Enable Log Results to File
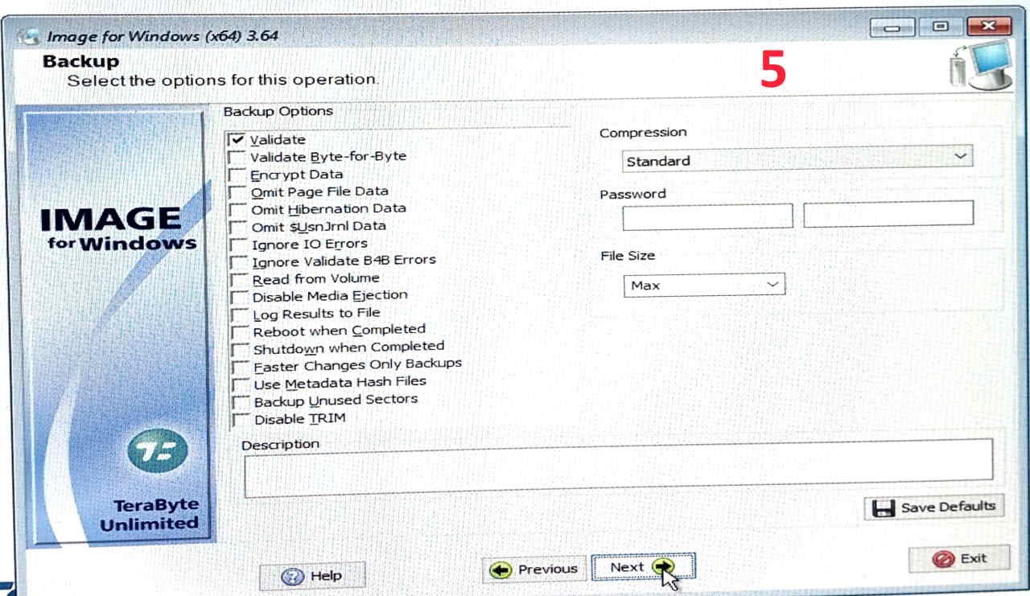This screenshot has width=1030, height=596. click(x=240, y=314)
